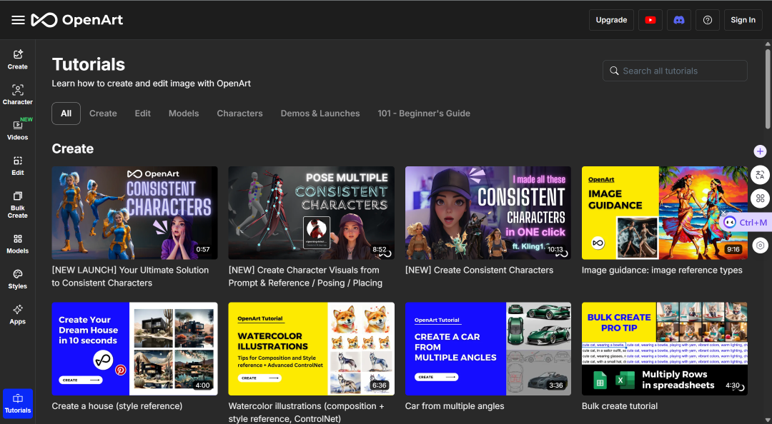Select the Edit filter tab
This screenshot has height=424, width=772.
[143, 113]
